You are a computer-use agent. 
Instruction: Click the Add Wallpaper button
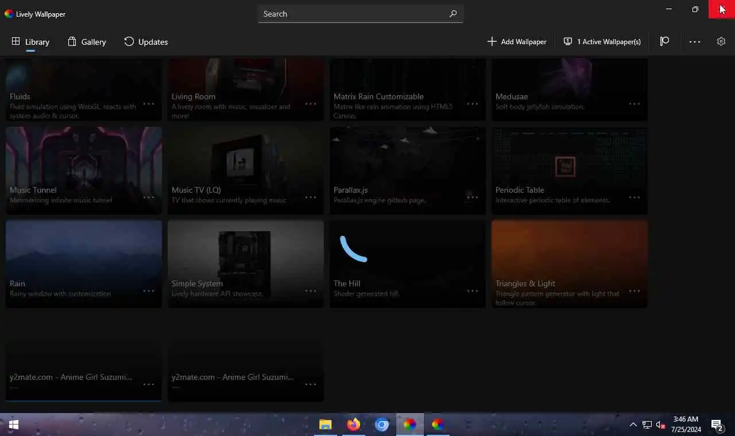click(x=517, y=42)
